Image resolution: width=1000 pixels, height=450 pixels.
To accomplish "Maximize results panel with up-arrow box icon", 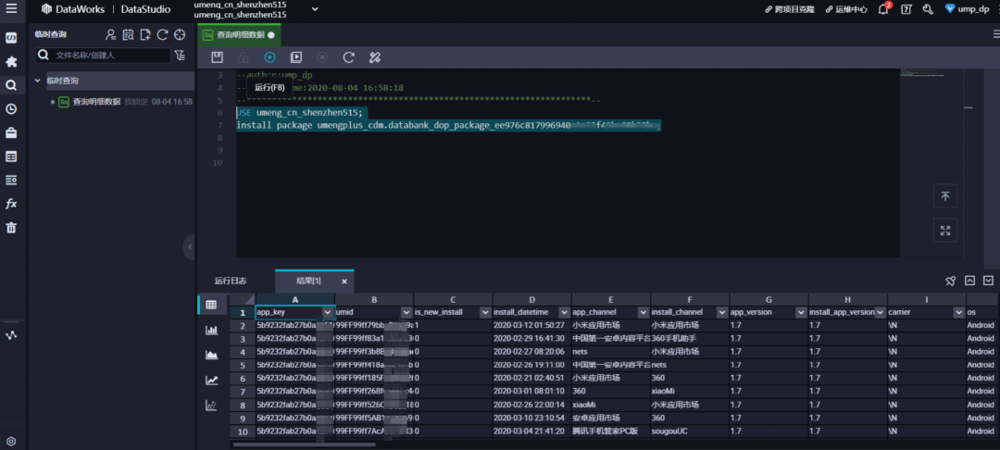I will click(969, 281).
